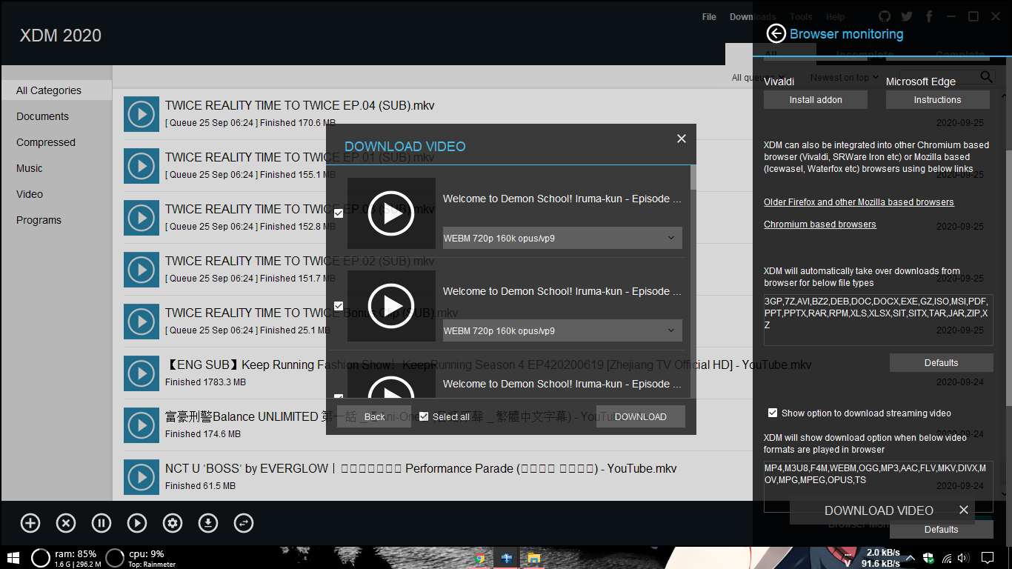
Task: Uncheck the first Iruma-kun episode checkbox
Action: point(339,213)
